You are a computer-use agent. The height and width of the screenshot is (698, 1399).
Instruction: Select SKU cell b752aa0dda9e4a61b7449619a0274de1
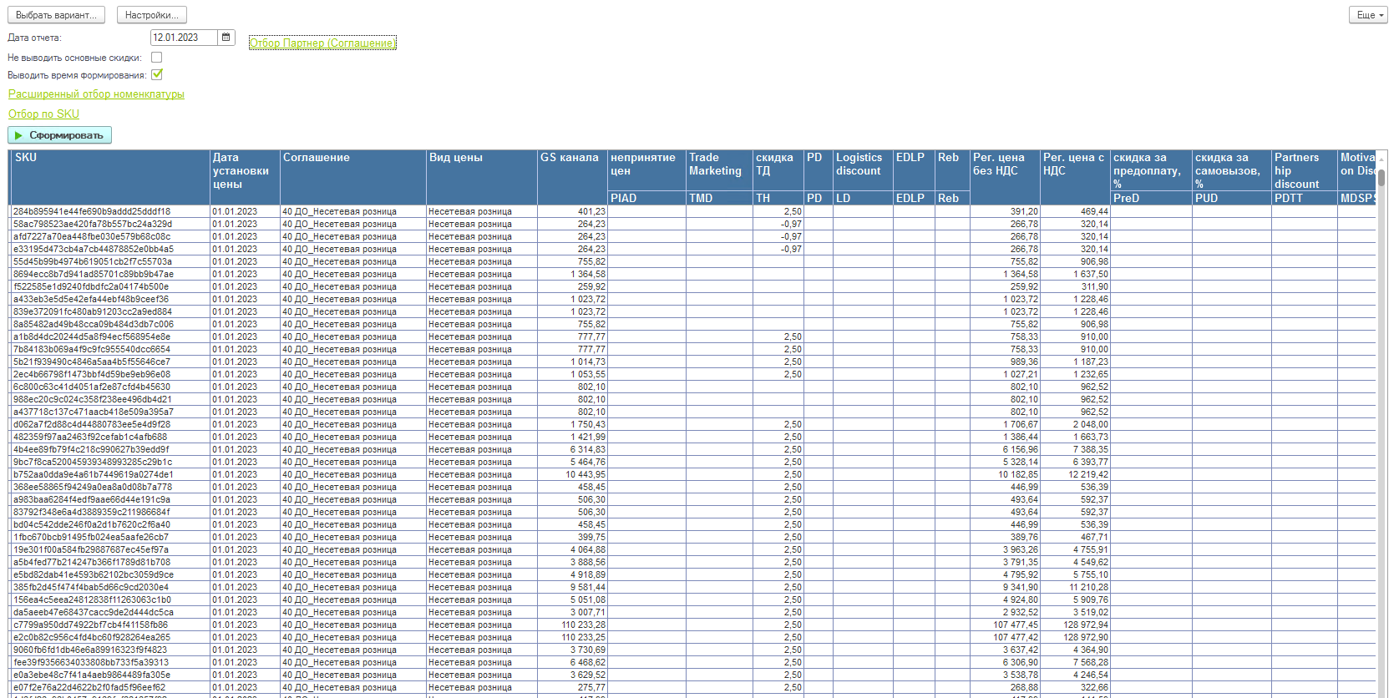point(109,474)
